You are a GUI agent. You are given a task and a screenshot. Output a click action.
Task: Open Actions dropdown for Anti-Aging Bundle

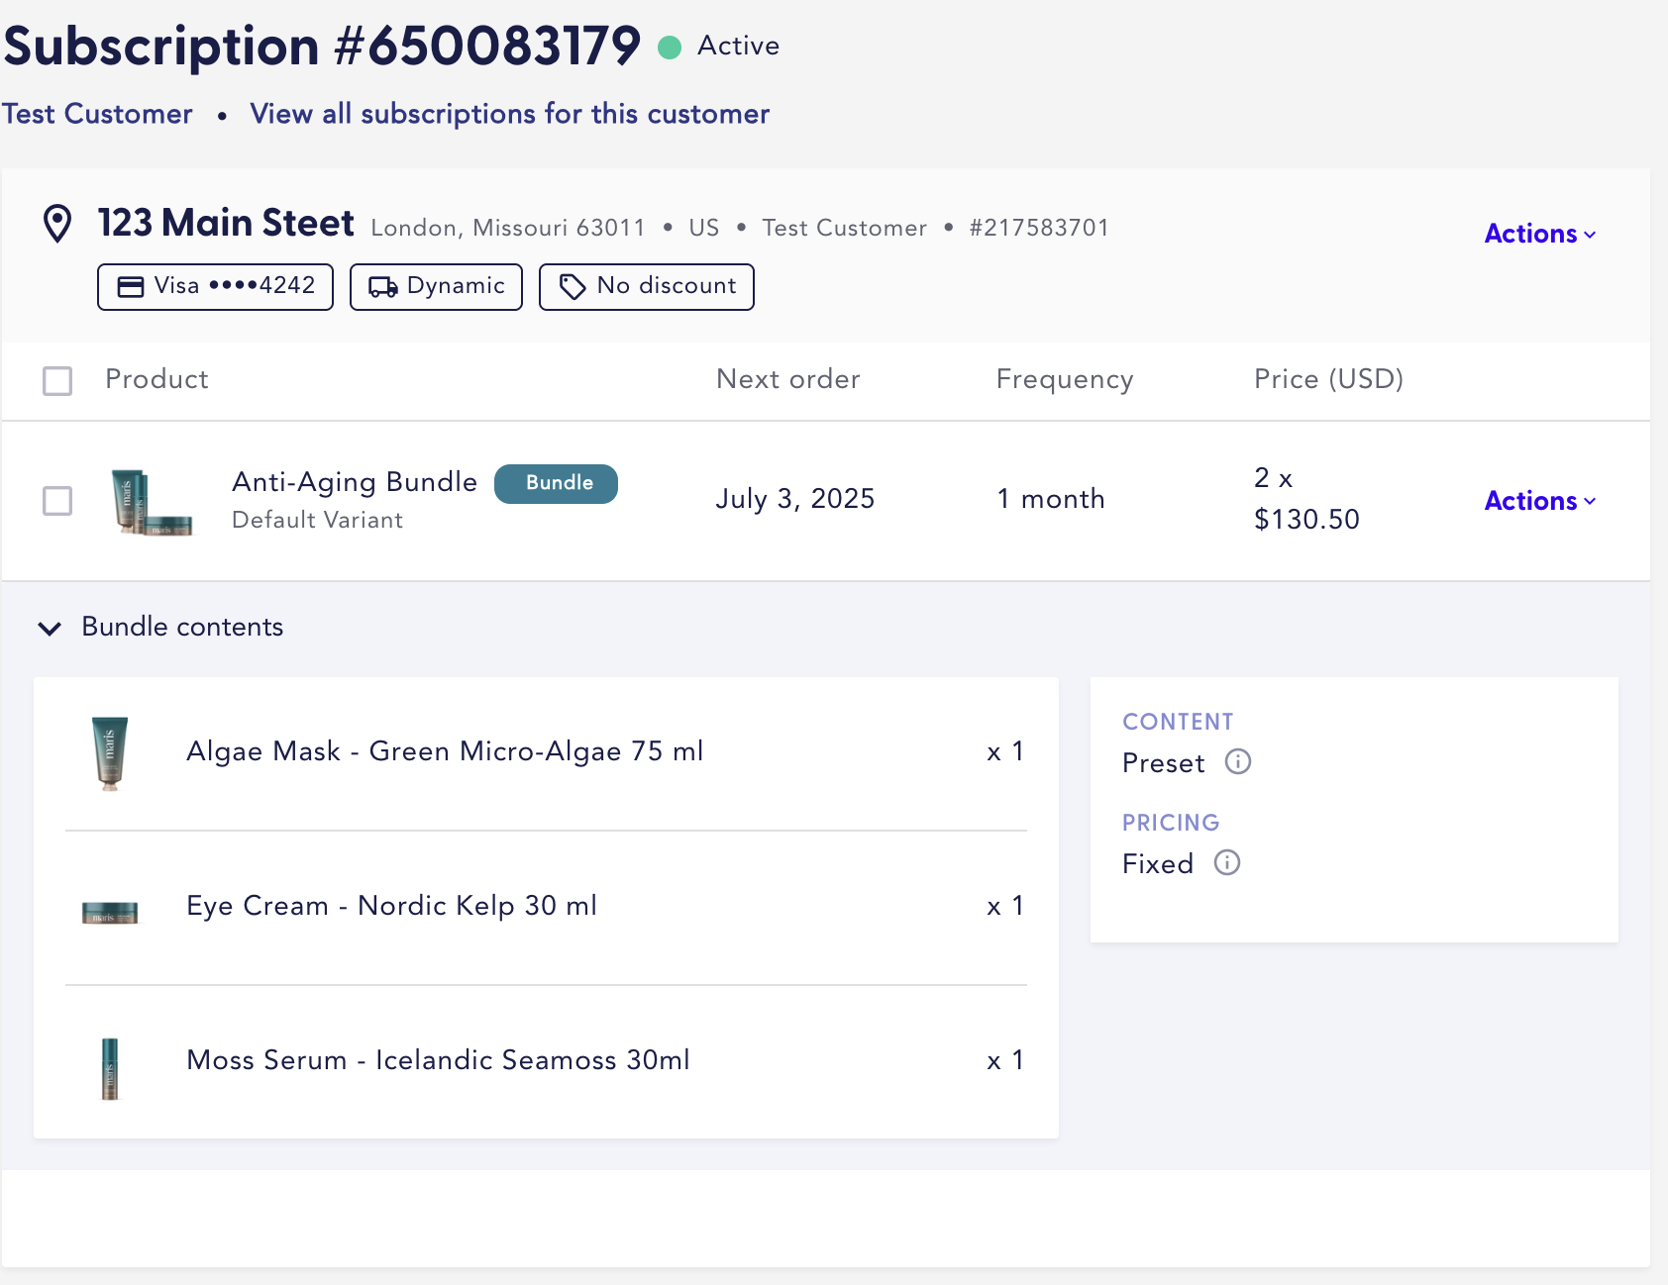1539,501
